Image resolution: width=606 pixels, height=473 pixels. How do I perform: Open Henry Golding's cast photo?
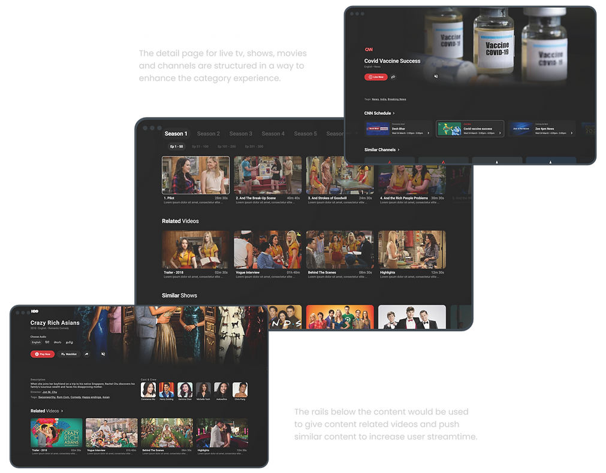tap(167, 390)
